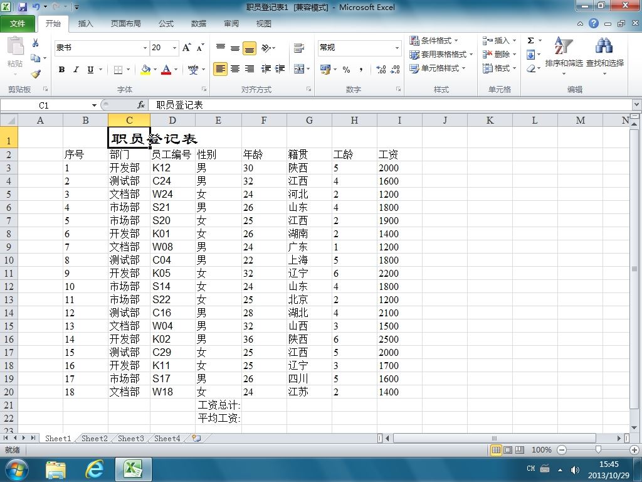642x482 pixels.
Task: Switch to 审阅 ribbon tab
Action: click(231, 24)
